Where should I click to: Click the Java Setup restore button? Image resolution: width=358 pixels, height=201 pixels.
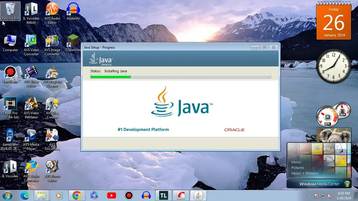264,47
